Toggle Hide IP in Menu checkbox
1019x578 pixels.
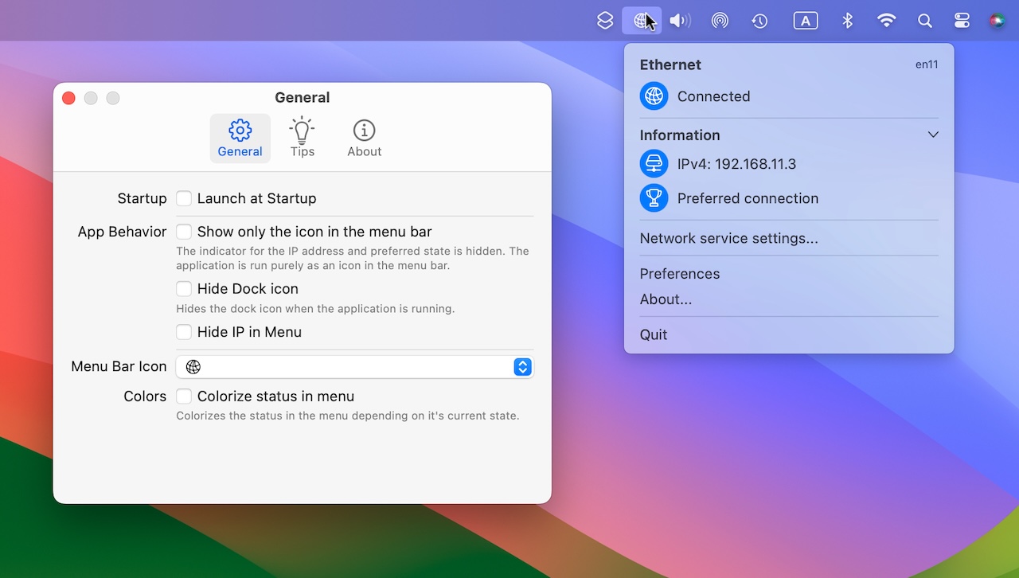[184, 332]
